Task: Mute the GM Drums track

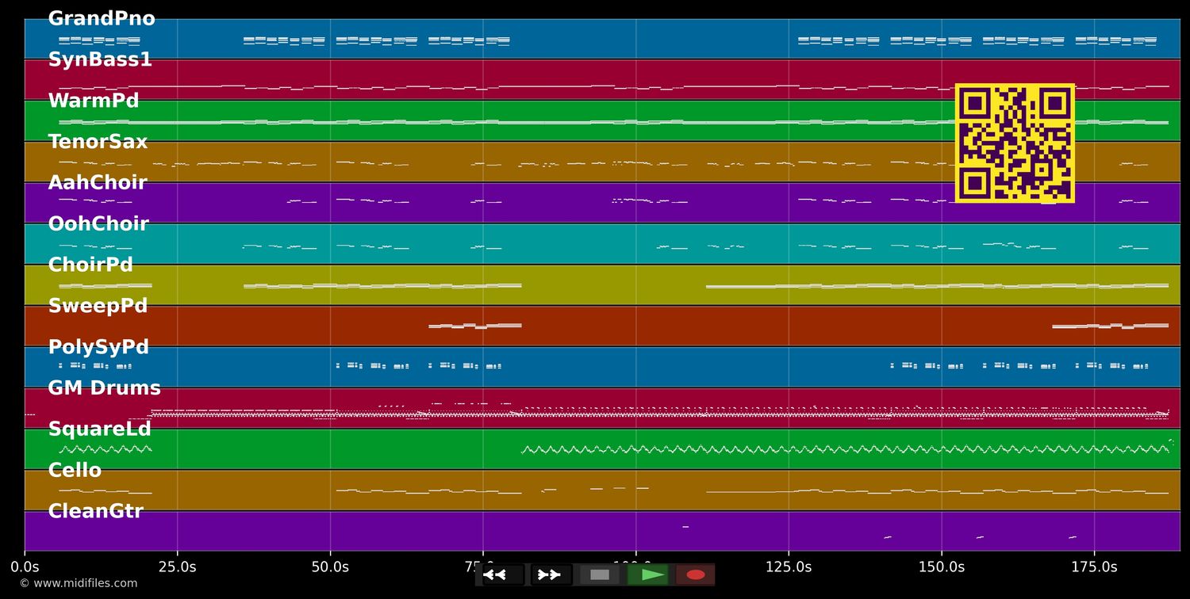Action: tap(105, 387)
